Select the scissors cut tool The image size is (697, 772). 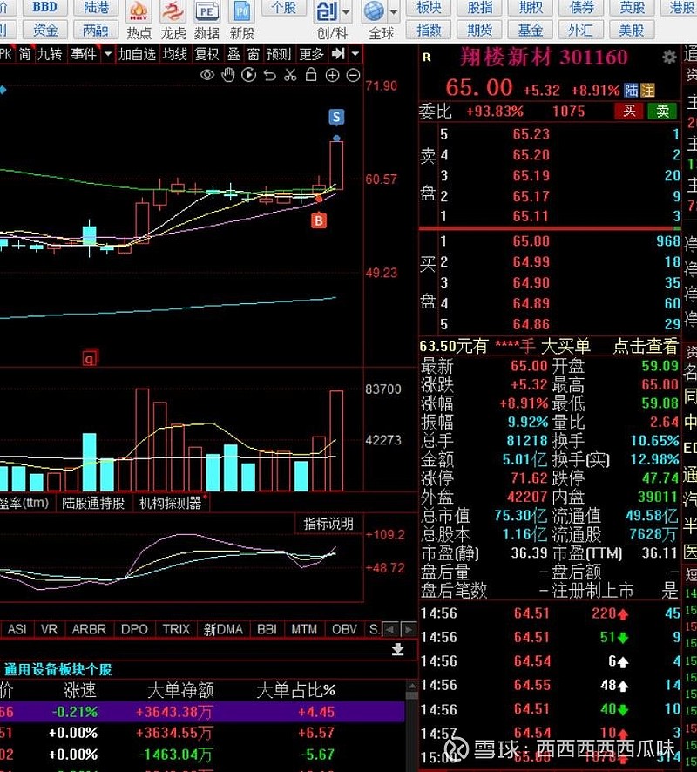(290, 75)
